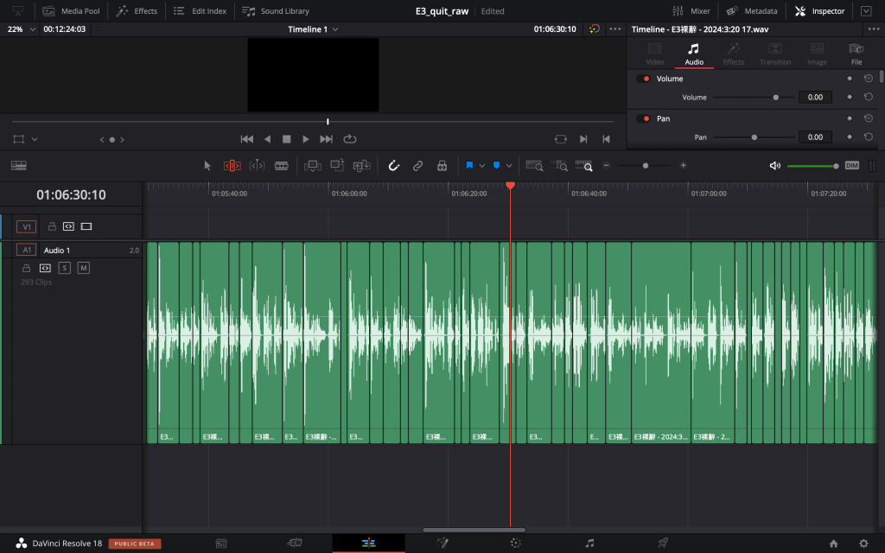Select the Blade edit mode tool
885x553 pixels.
[x=282, y=165]
